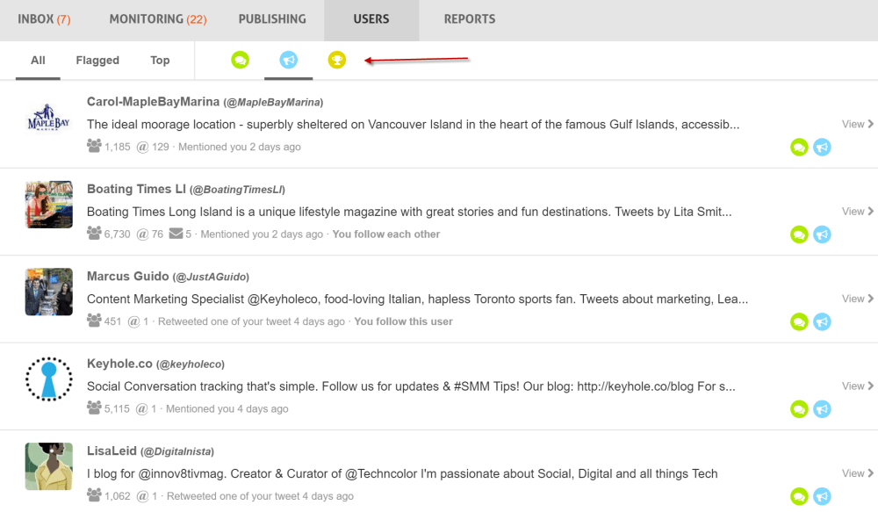The image size is (878, 512).
Task: Show Flagged users
Action: (97, 60)
